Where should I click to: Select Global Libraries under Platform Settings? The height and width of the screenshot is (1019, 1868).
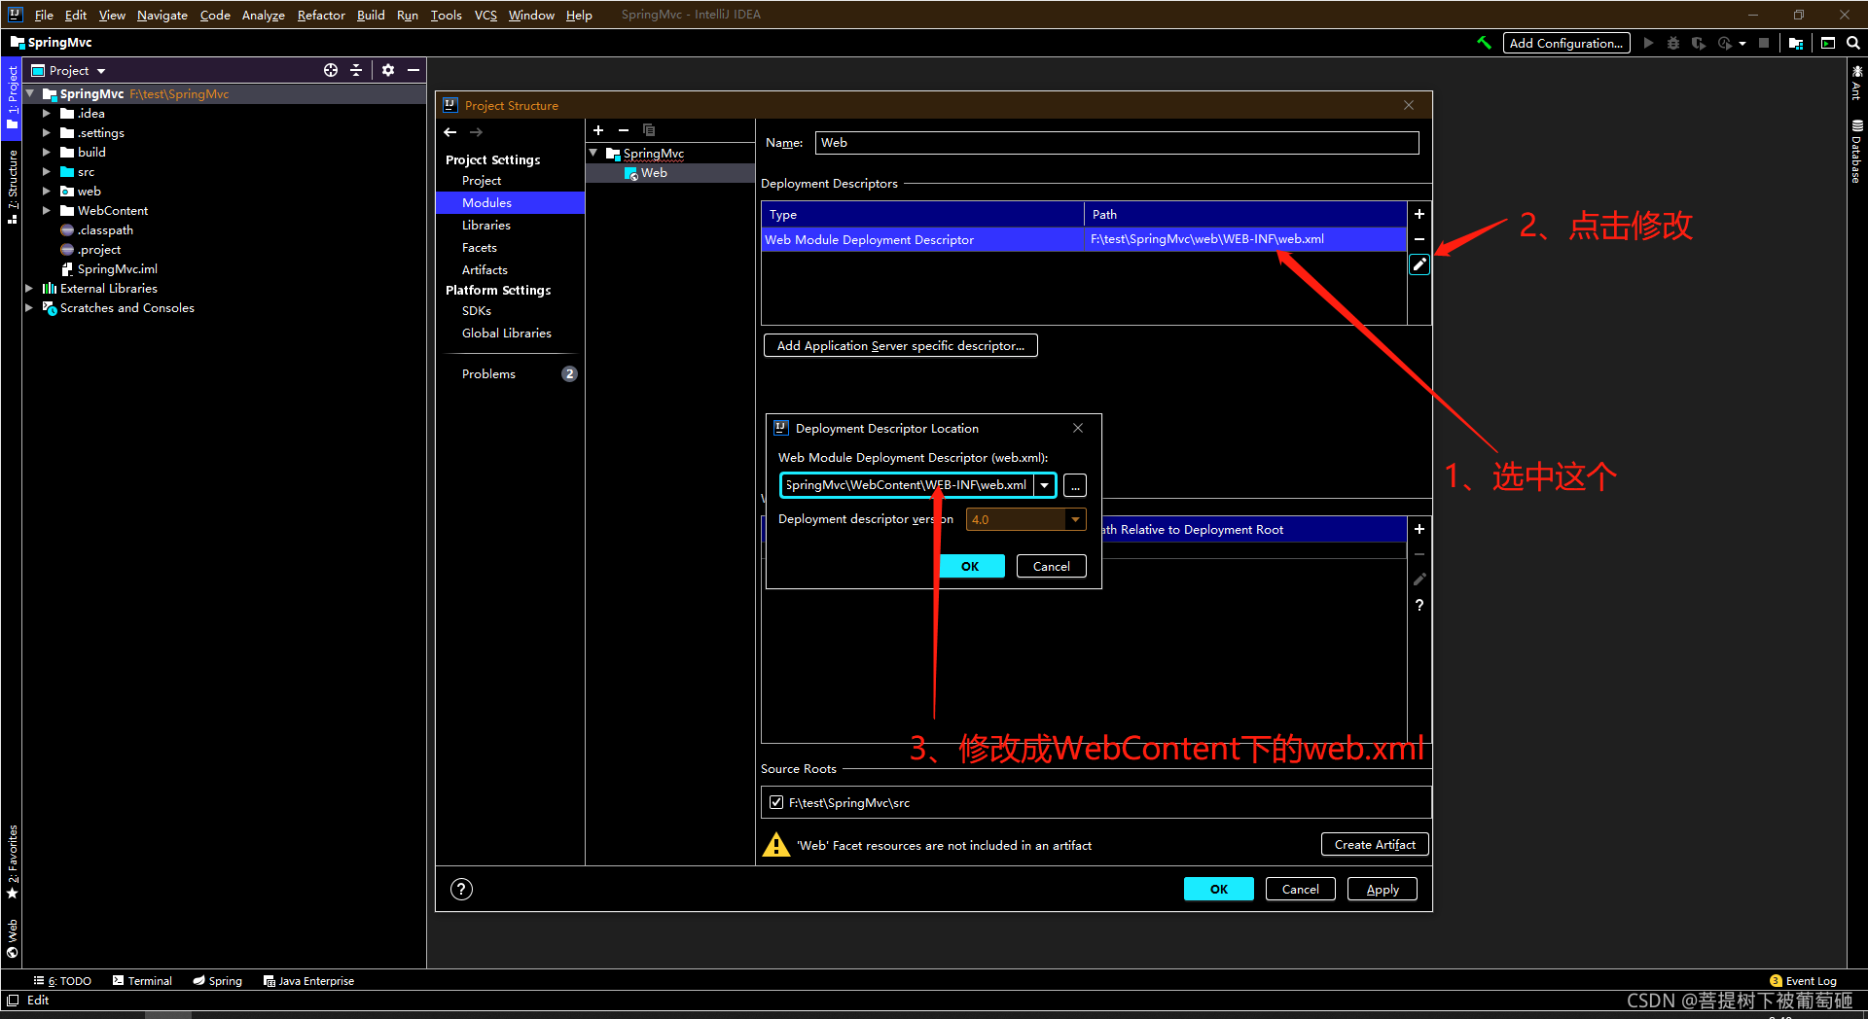click(506, 334)
